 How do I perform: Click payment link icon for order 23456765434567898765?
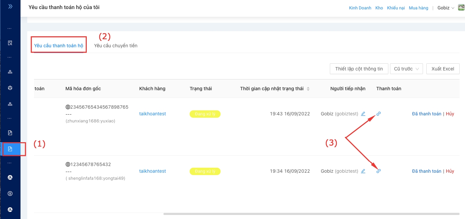click(x=378, y=114)
